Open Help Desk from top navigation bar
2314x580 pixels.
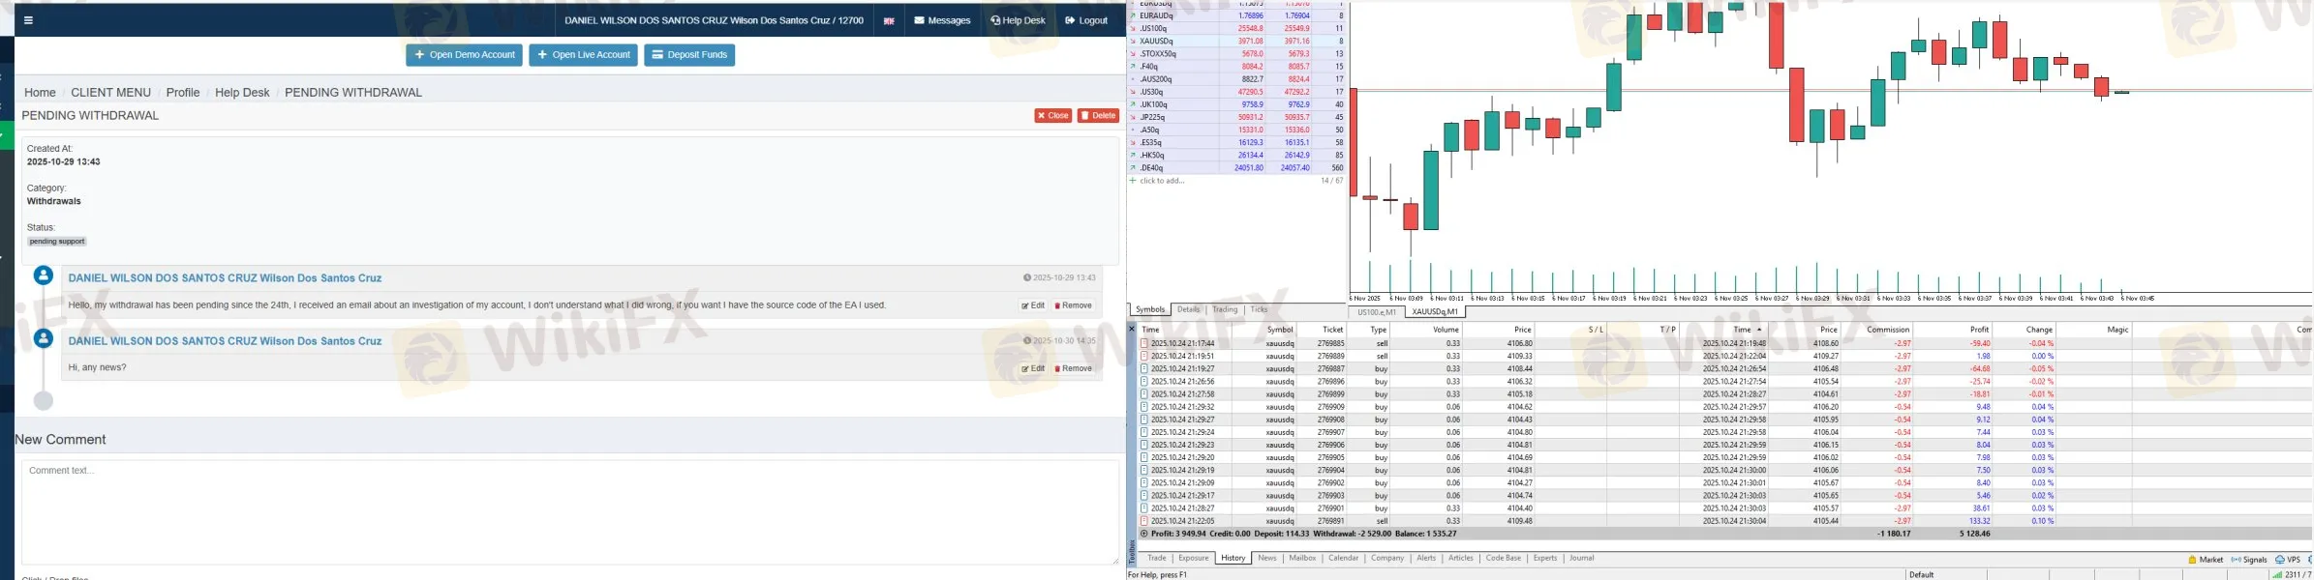point(1018,20)
